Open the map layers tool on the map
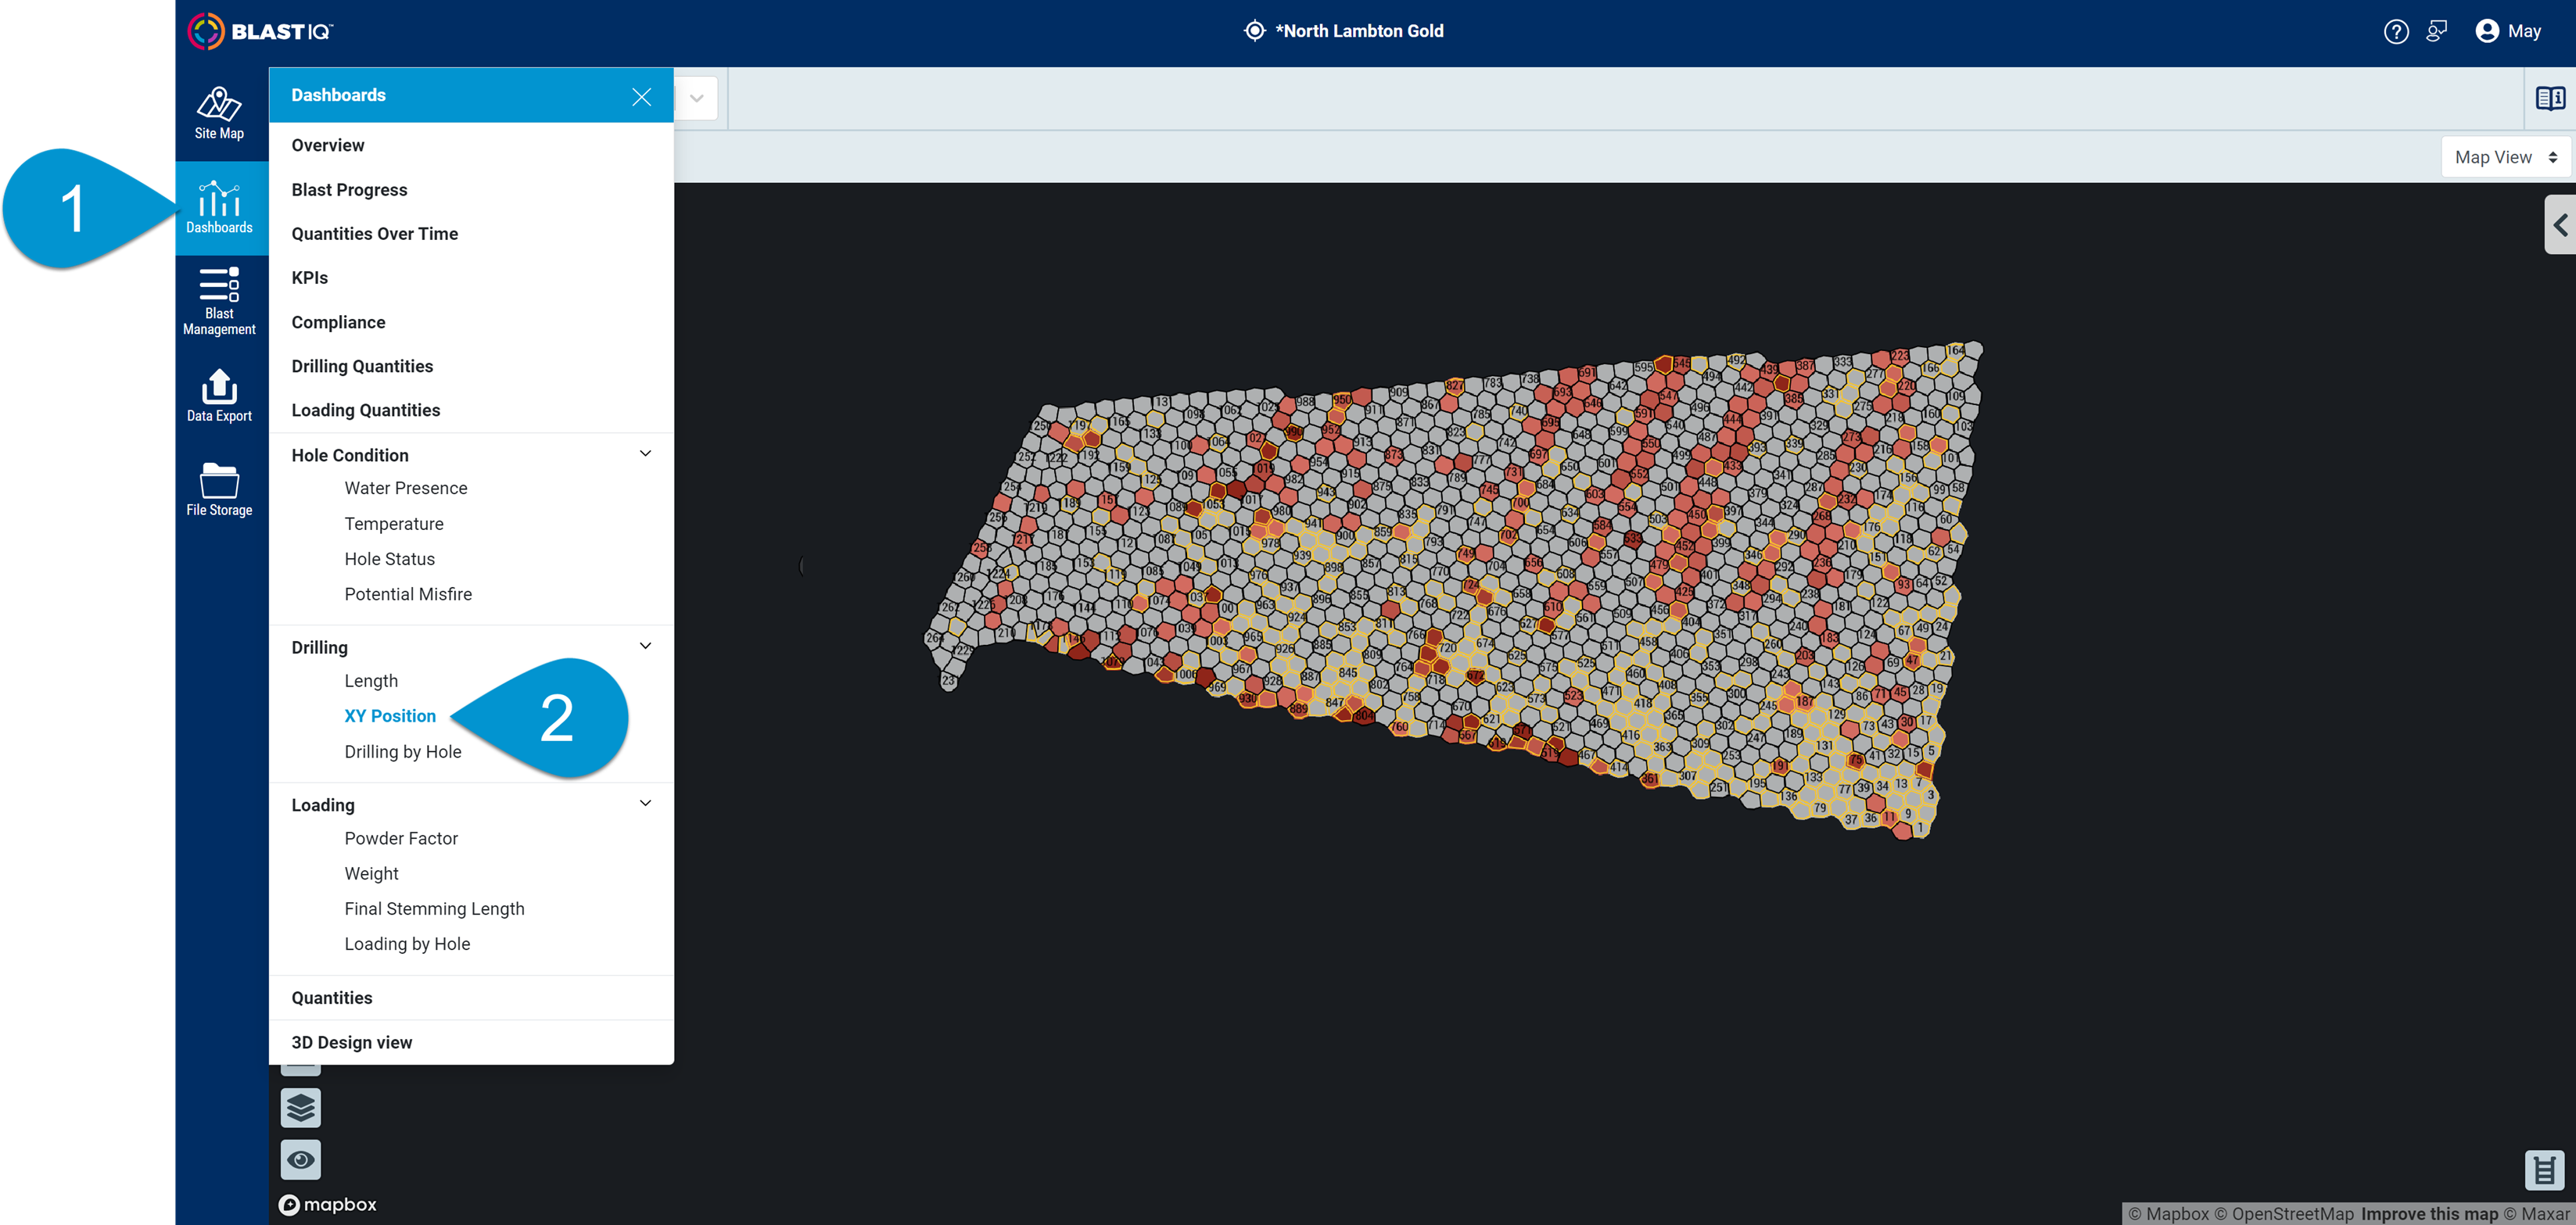Viewport: 2576px width, 1225px height. tap(300, 1107)
